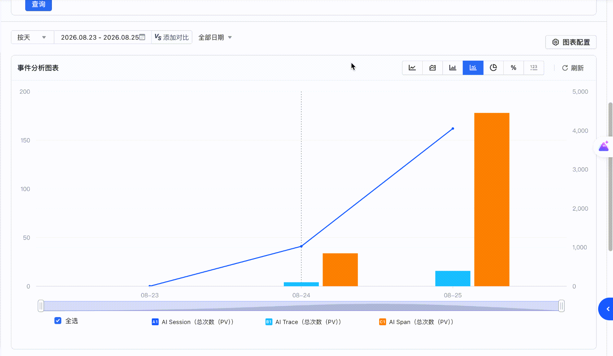Open the date range picker field

pyautogui.click(x=102, y=37)
